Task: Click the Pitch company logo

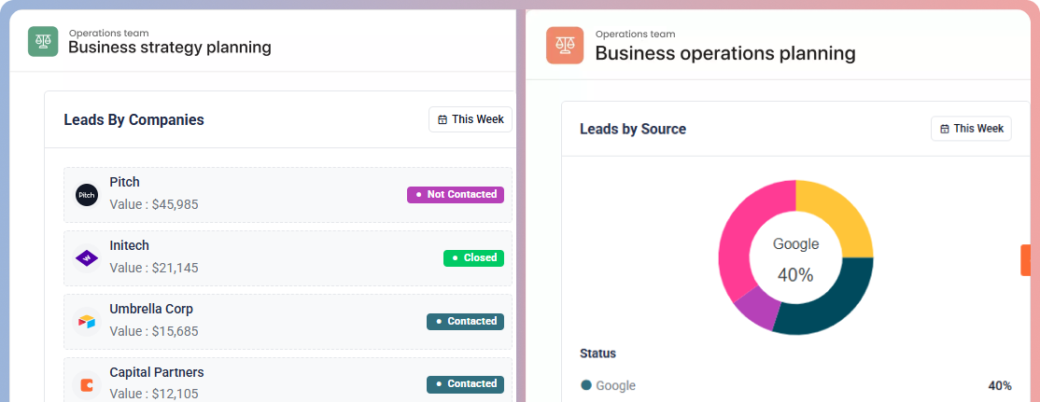Action: pyautogui.click(x=87, y=195)
